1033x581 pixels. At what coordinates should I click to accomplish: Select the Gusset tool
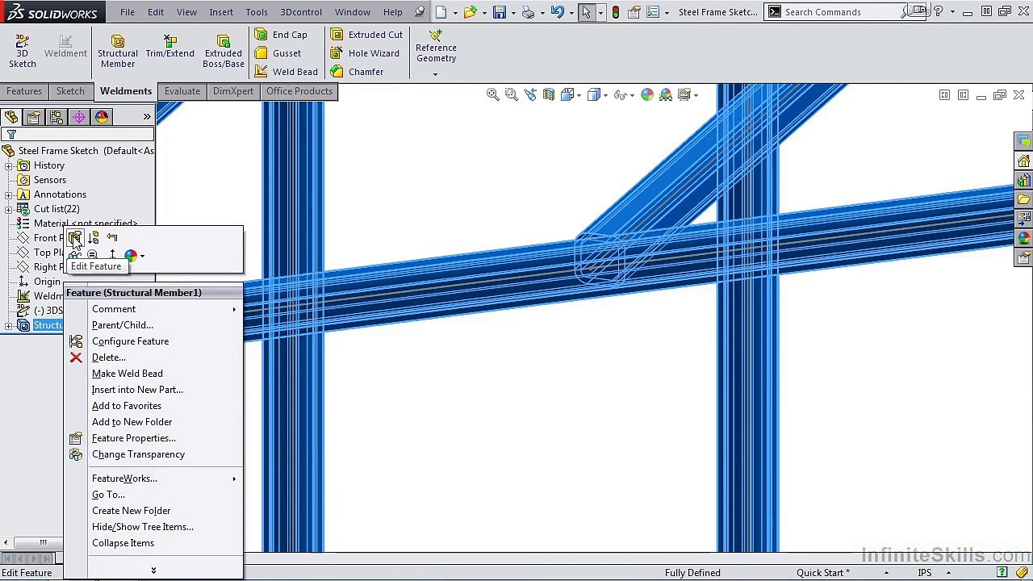click(x=278, y=53)
